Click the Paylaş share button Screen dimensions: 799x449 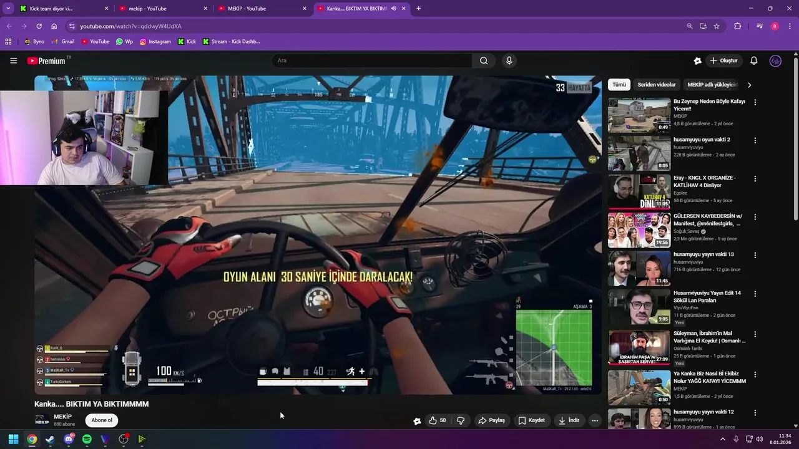coord(491,420)
